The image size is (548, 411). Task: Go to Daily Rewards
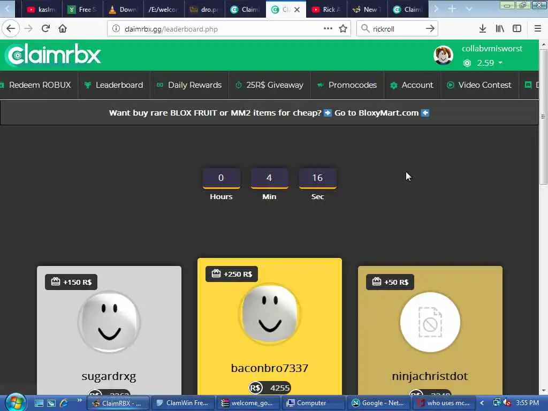(x=189, y=85)
